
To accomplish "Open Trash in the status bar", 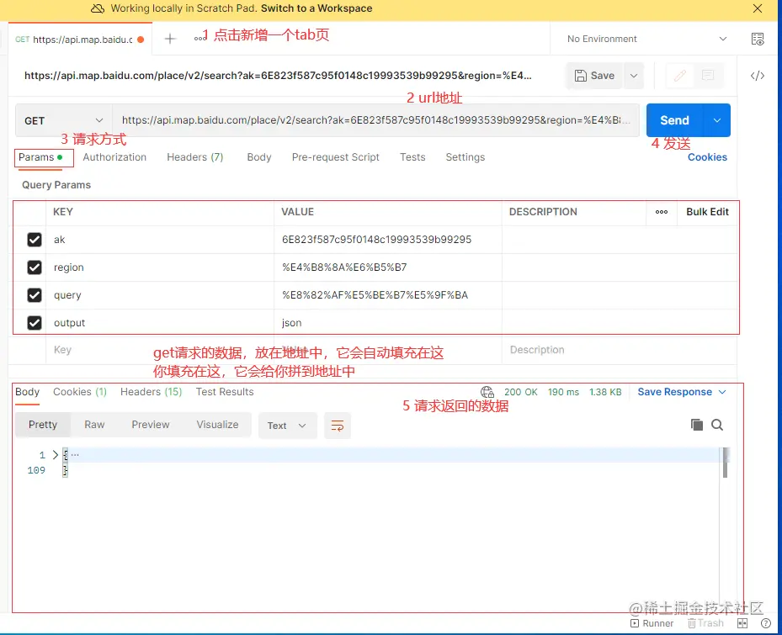I will tap(705, 623).
